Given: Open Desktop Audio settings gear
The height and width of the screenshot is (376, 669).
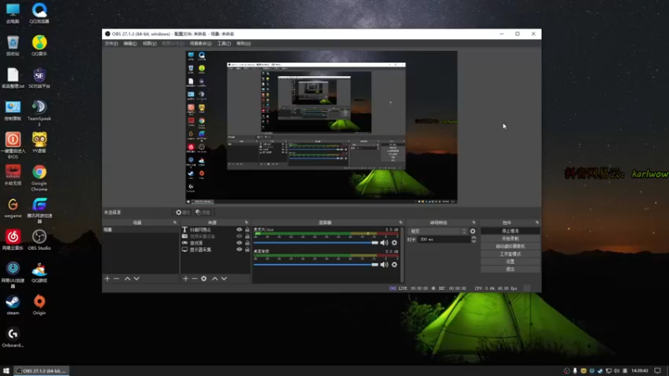Looking at the screenshot, I should click(x=394, y=265).
